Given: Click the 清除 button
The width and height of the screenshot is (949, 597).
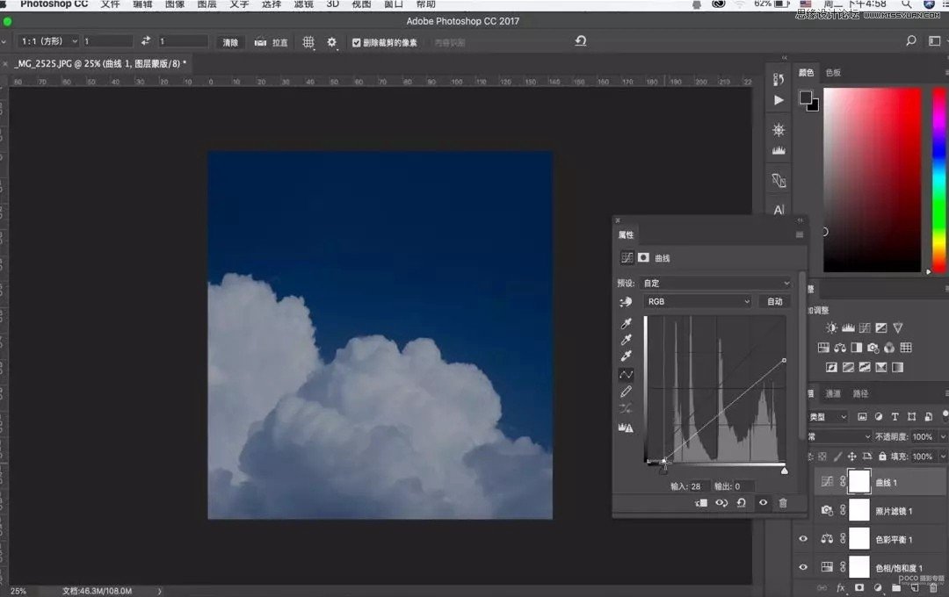Looking at the screenshot, I should pos(230,42).
